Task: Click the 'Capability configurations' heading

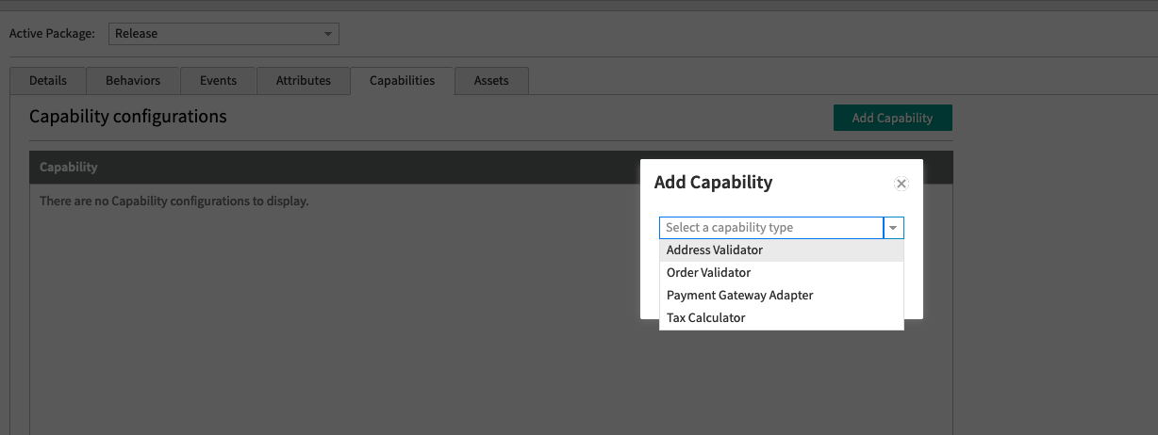Action: pos(128,117)
